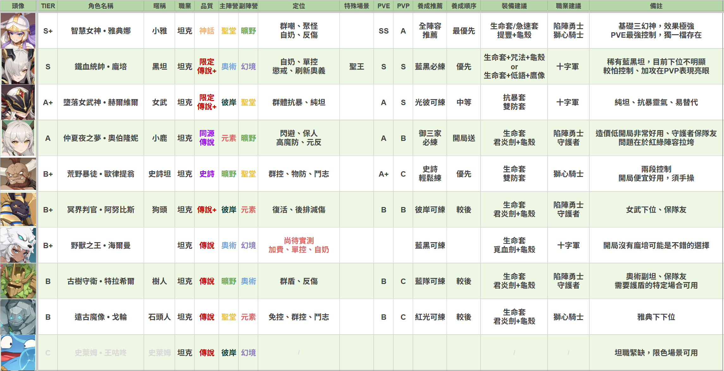This screenshot has width=724, height=371.
Task: Click the 群體抗暴、純坦 role cell
Action: [299, 102]
